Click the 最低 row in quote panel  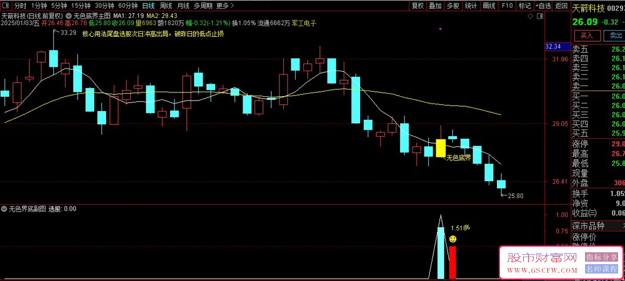tap(598, 163)
